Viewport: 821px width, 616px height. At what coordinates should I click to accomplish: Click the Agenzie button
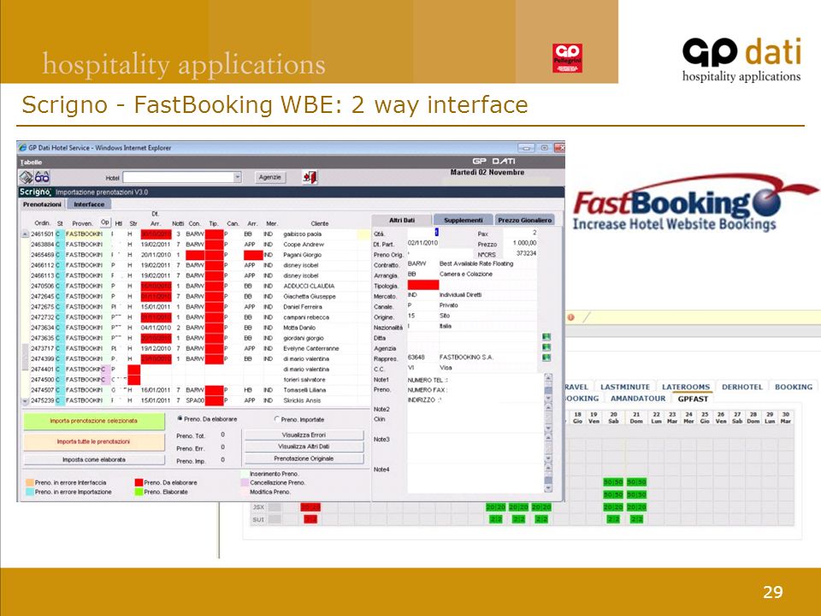tap(269, 177)
